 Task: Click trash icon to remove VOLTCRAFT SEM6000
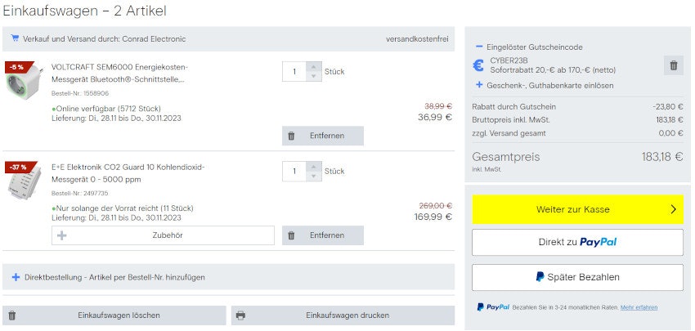291,136
